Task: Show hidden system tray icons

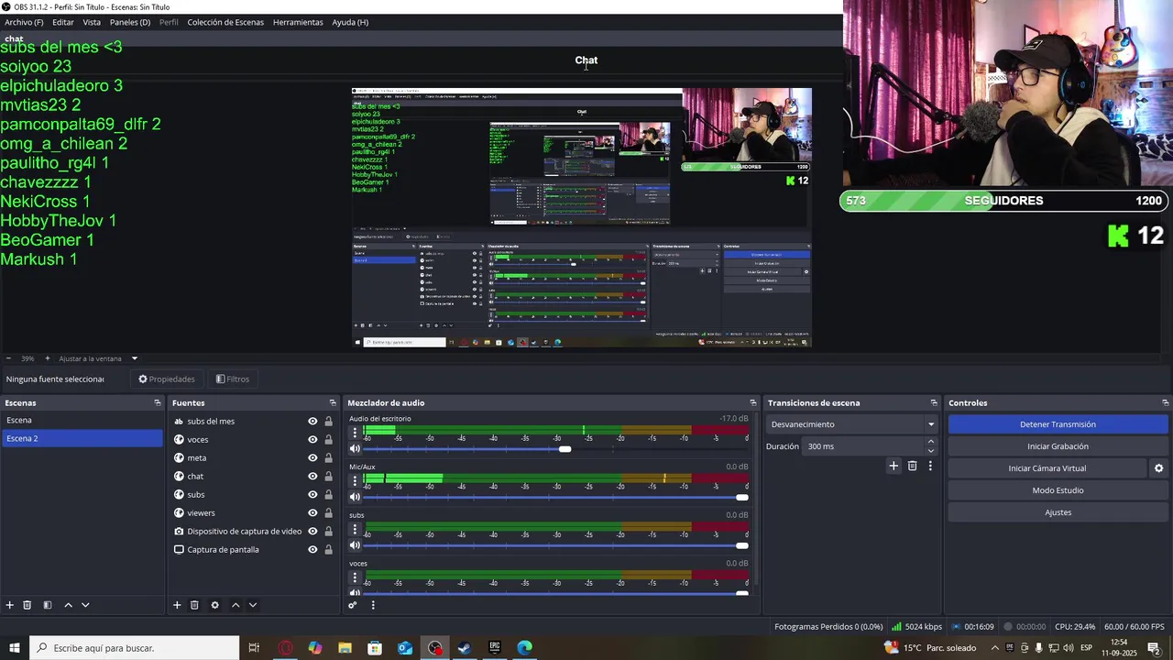Action: [995, 648]
